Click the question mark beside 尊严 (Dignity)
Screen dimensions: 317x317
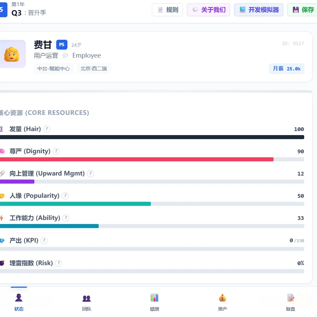(56, 151)
